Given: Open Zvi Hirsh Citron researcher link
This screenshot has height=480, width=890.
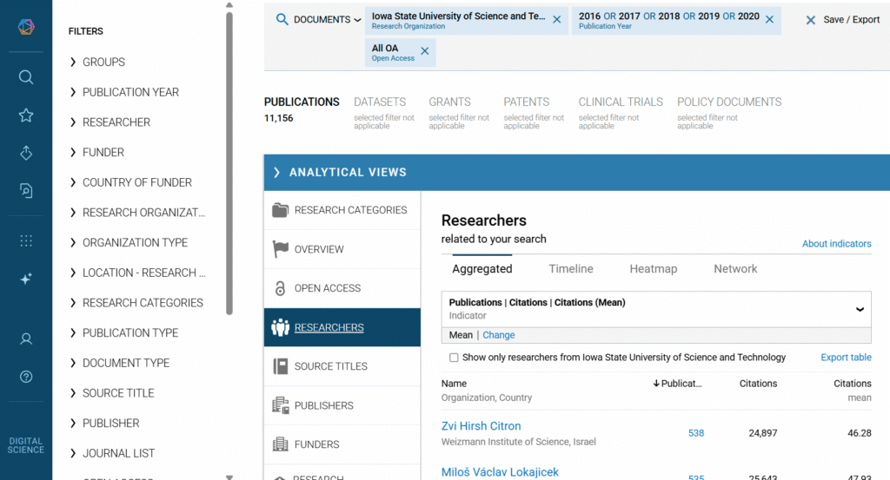Looking at the screenshot, I should (481, 426).
